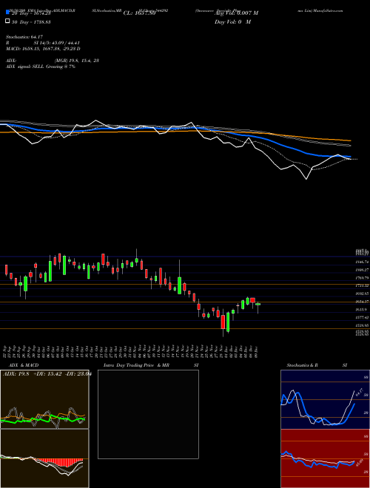Screen dimensions: 370x488
Task: Click the 'MACD: 1658.15, 1687.38, -29.23' line
Action: (x=43, y=49)
